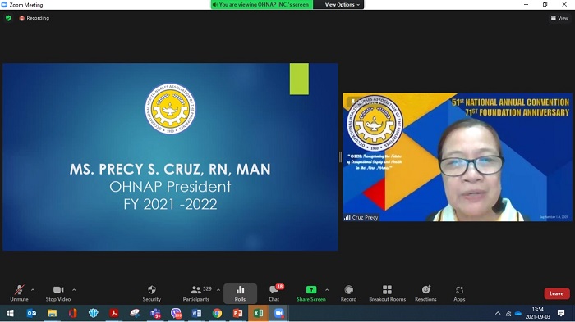This screenshot has width=575, height=322.
Task: Click the shared slide showing OHNAP President
Action: 170,157
